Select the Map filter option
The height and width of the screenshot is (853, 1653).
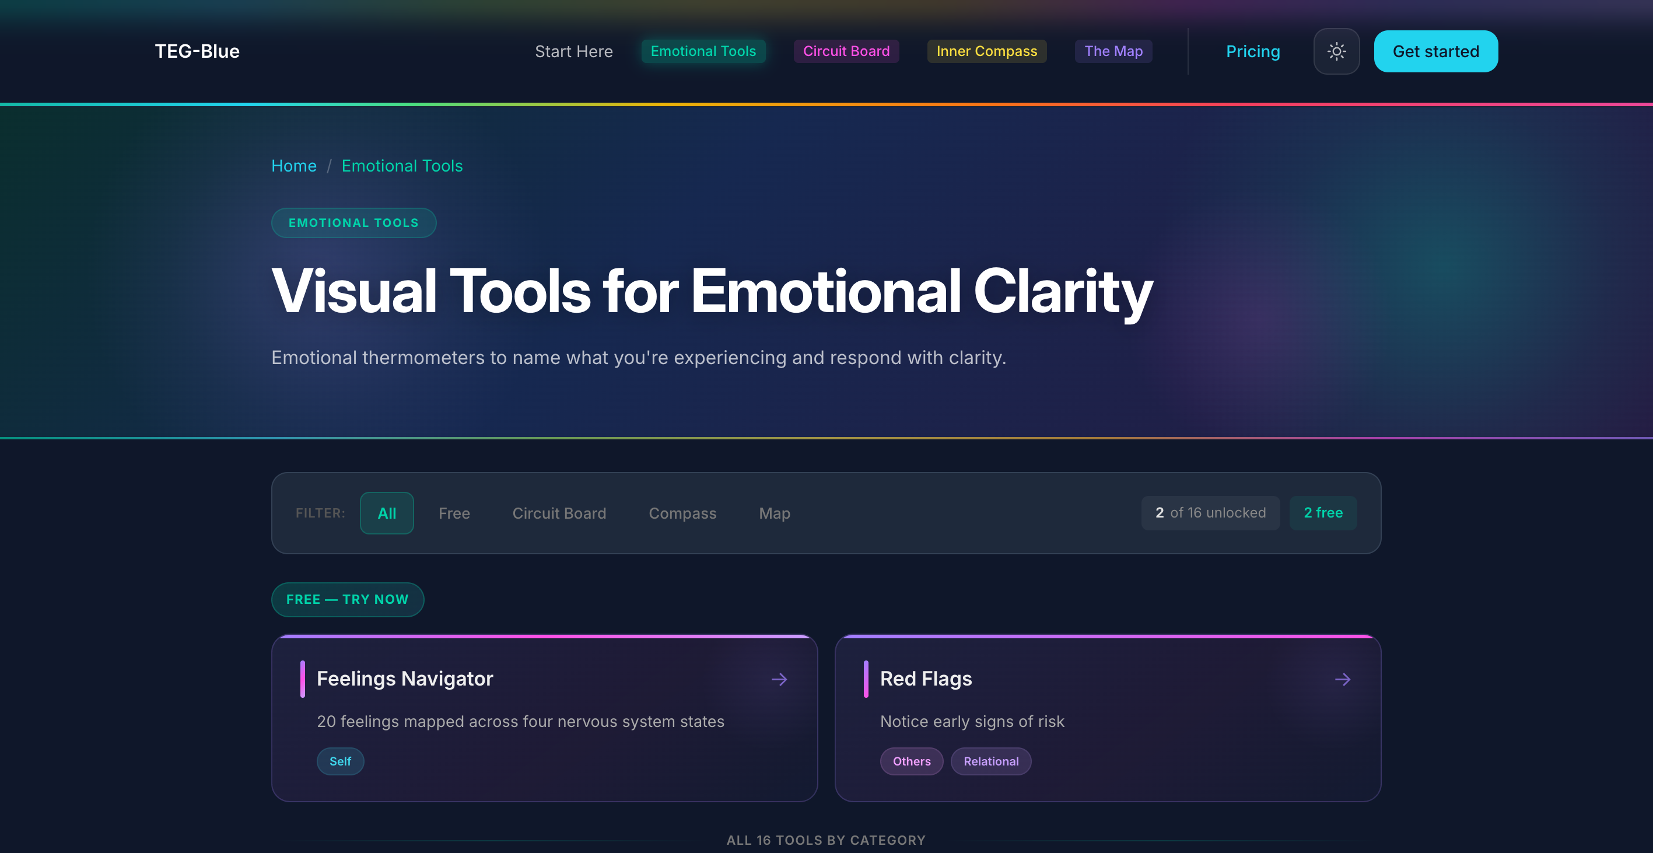point(774,513)
